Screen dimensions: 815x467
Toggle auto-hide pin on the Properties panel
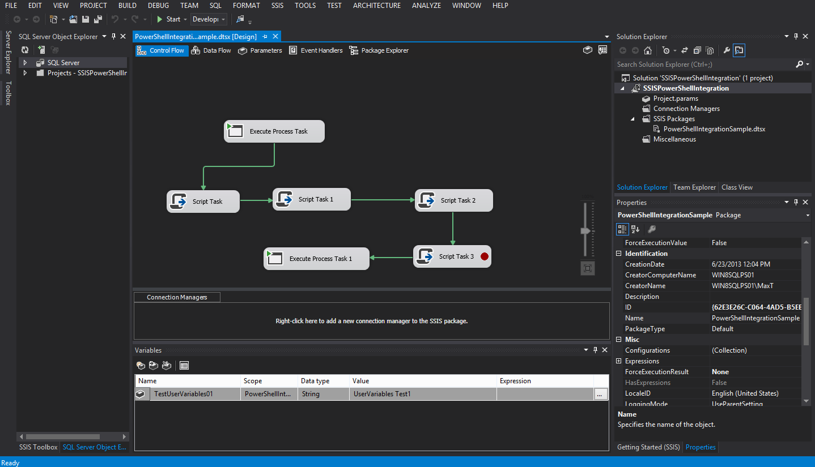tap(796, 202)
